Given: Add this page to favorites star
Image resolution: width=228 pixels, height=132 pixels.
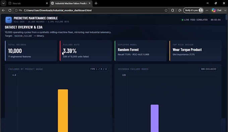Looking at the screenshot, I should click(166, 10).
